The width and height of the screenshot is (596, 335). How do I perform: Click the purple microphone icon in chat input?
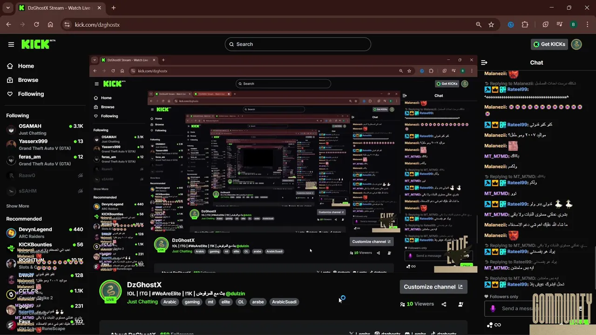pyautogui.click(x=493, y=308)
